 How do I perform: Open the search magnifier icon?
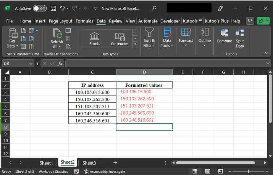point(154,8)
